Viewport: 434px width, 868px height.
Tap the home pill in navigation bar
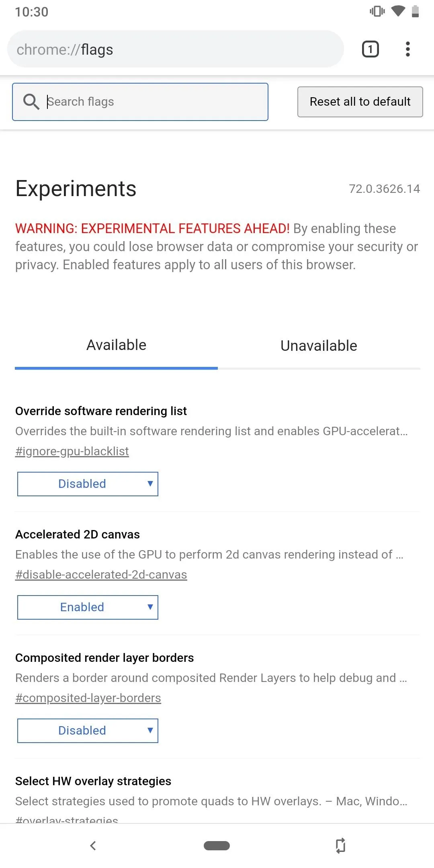click(x=217, y=845)
